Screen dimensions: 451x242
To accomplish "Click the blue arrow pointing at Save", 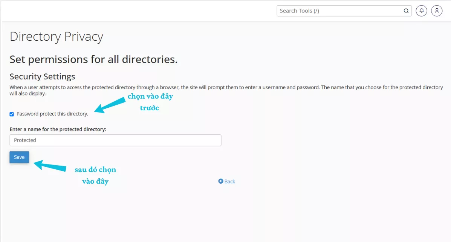I will [50, 166].
